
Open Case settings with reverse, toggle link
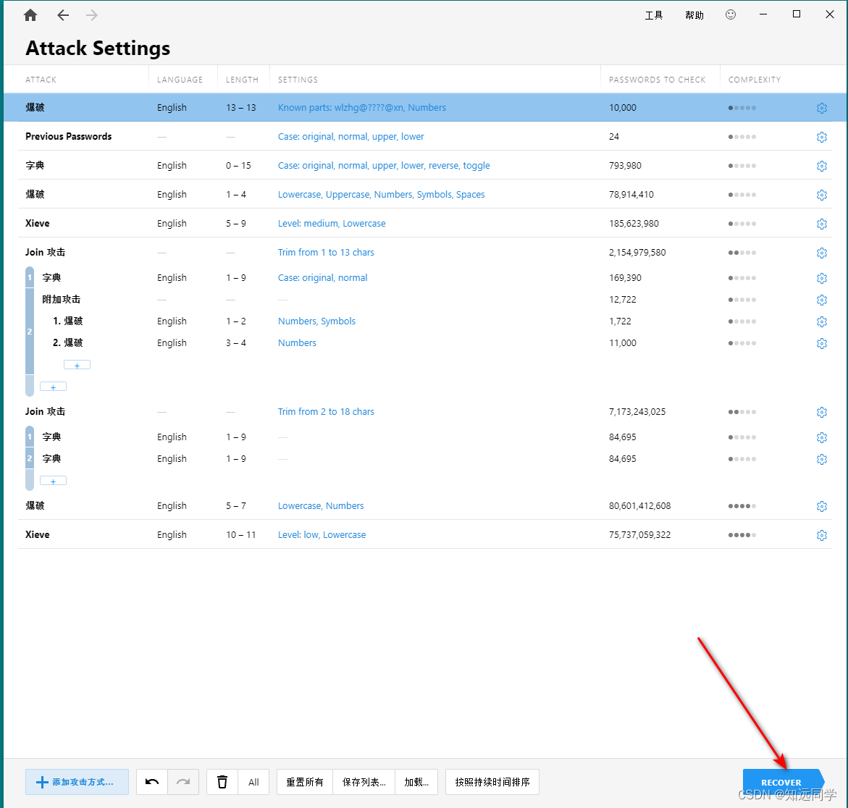click(384, 166)
